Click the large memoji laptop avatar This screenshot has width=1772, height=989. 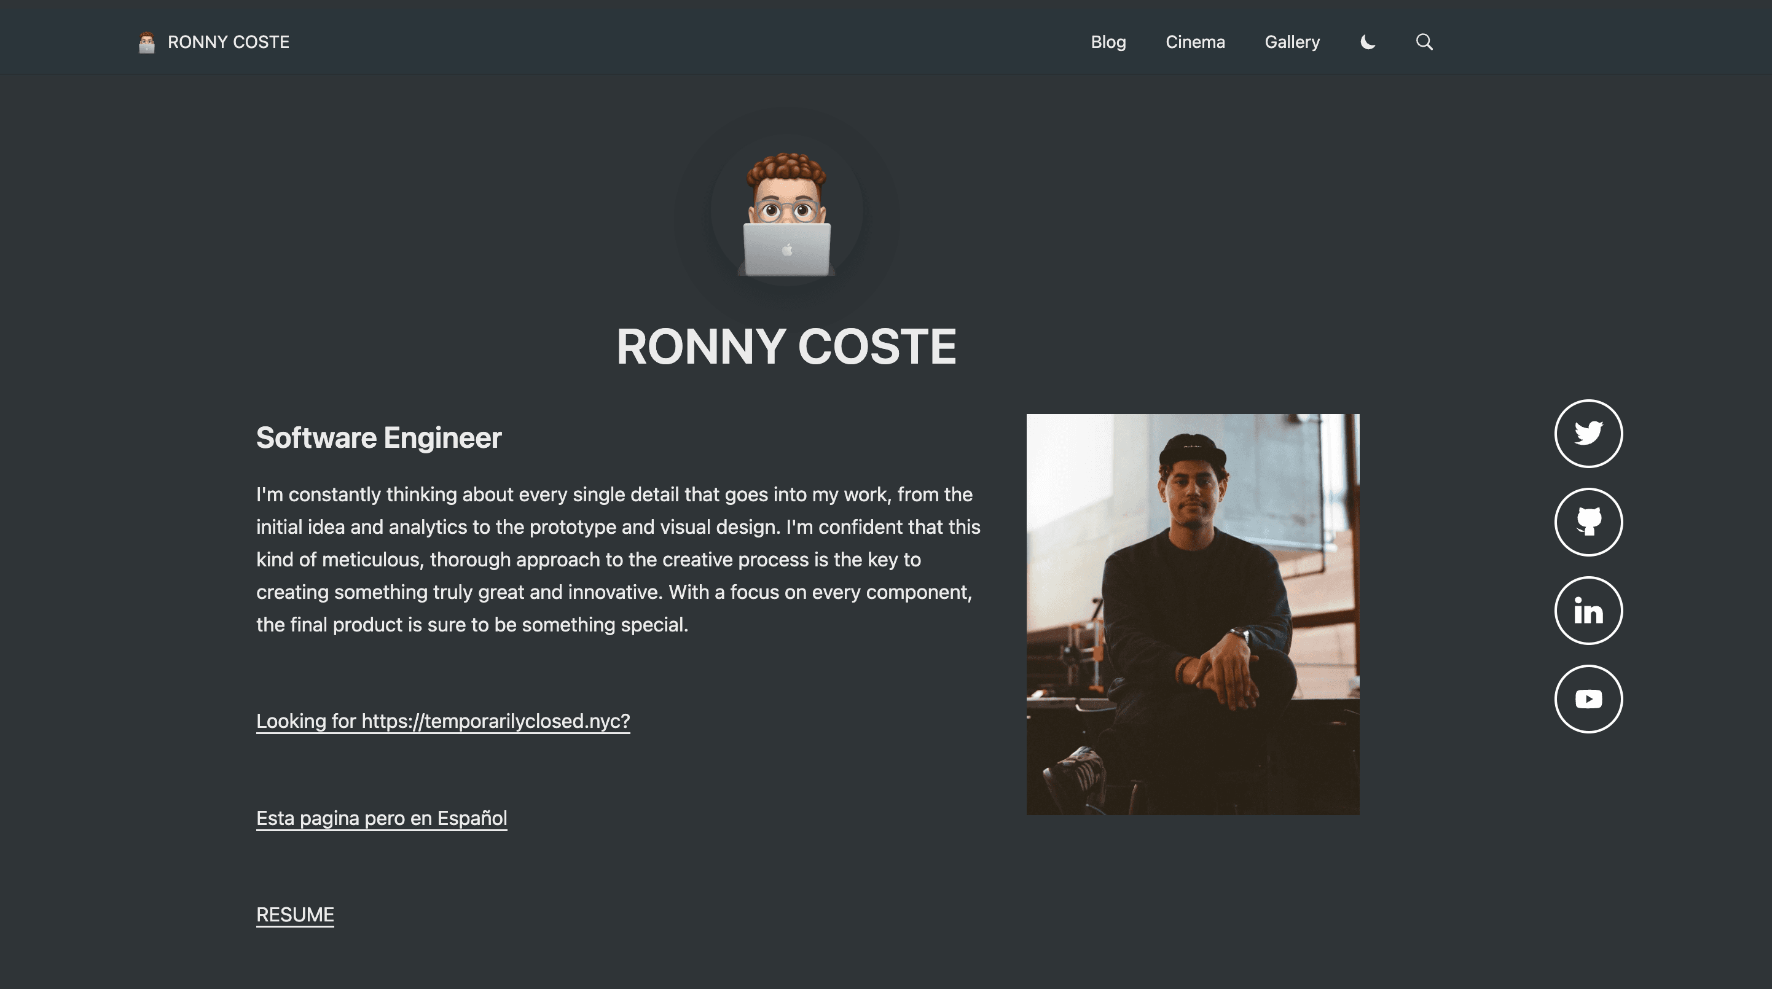click(x=786, y=214)
